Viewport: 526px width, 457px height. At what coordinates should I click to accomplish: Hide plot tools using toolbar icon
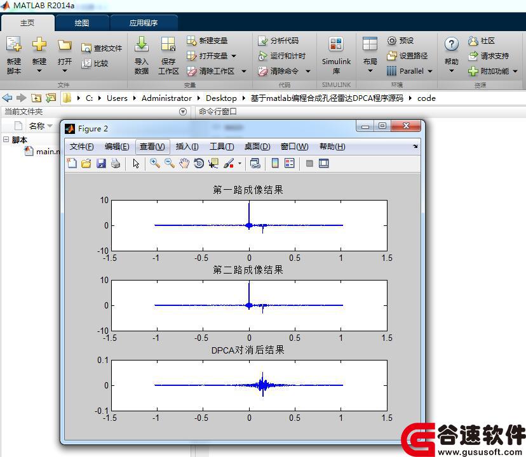pyautogui.click(x=309, y=163)
